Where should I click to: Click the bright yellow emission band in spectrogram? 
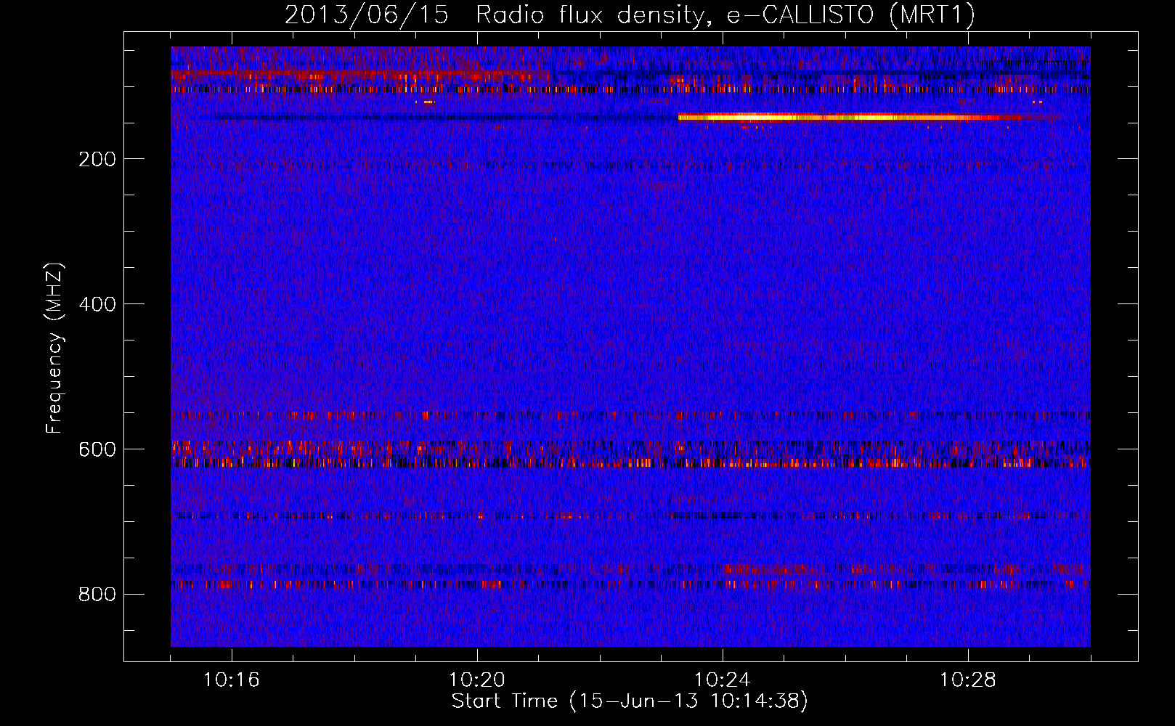click(x=850, y=117)
